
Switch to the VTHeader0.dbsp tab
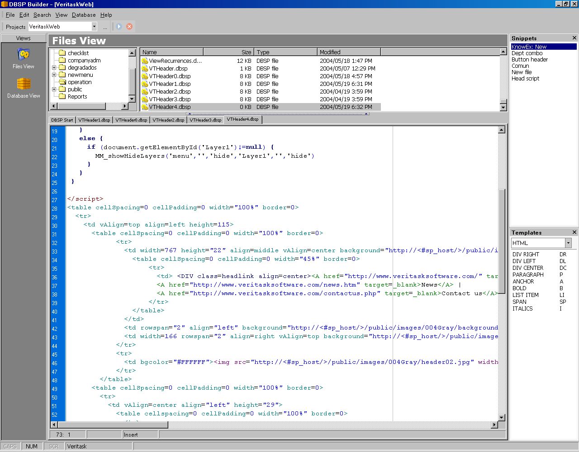pos(131,120)
